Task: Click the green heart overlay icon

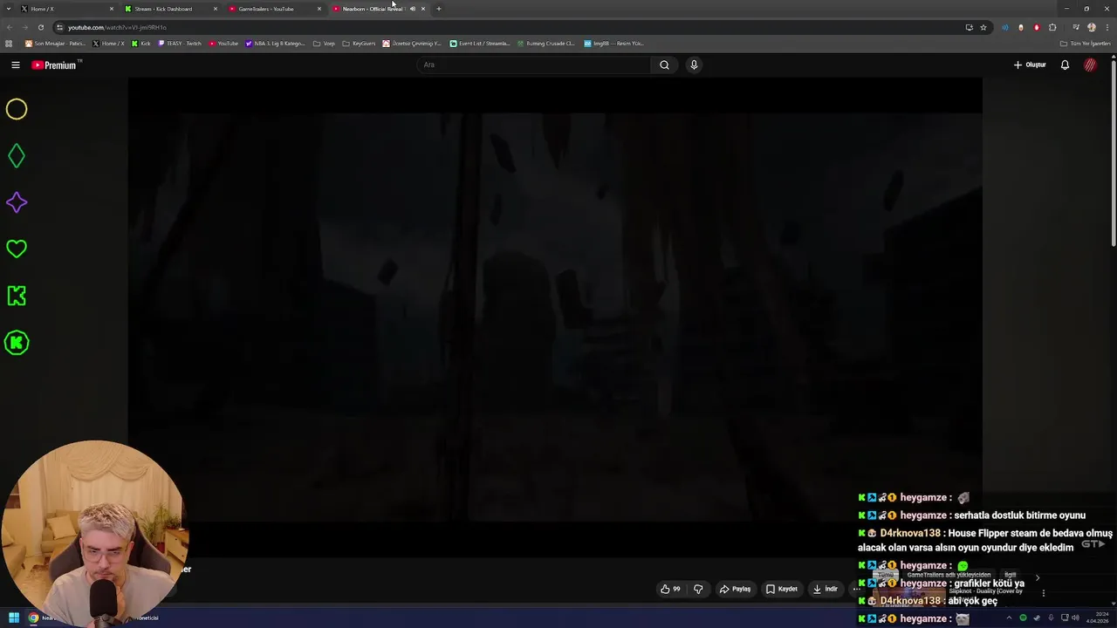Action: [17, 249]
